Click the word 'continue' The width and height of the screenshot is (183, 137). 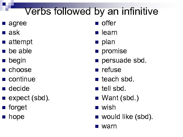[22, 79]
